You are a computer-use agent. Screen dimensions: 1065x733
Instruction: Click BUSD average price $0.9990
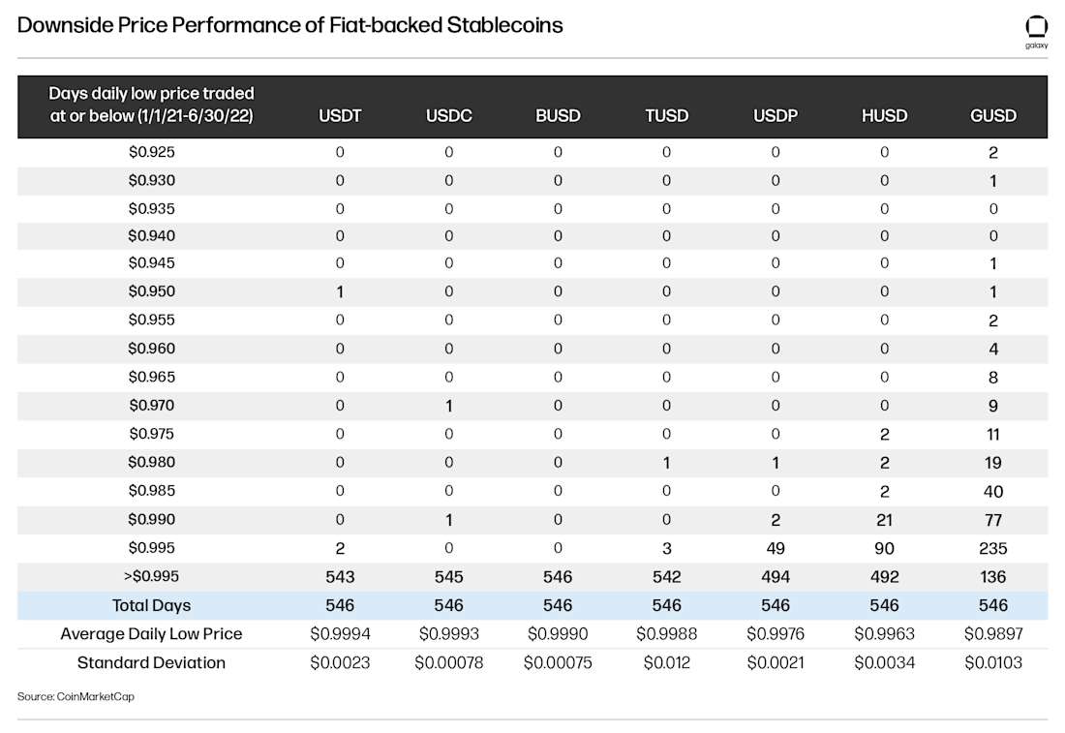(558, 634)
